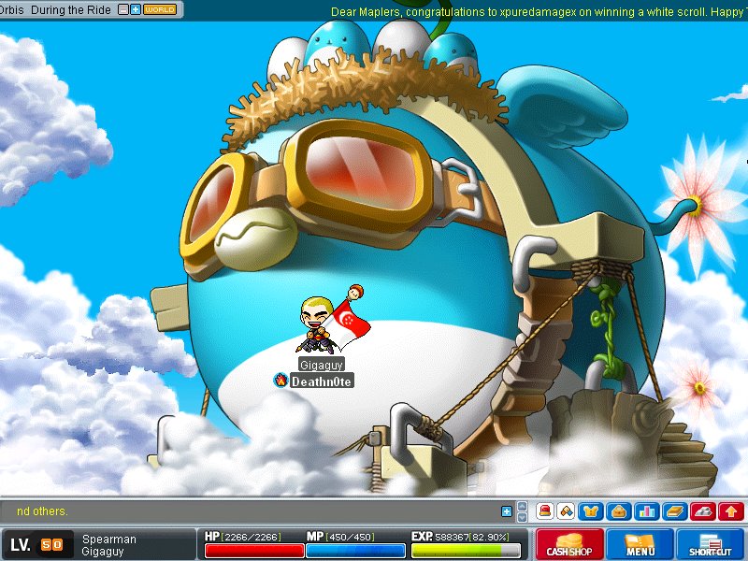Click the Spearman job label

click(x=109, y=539)
